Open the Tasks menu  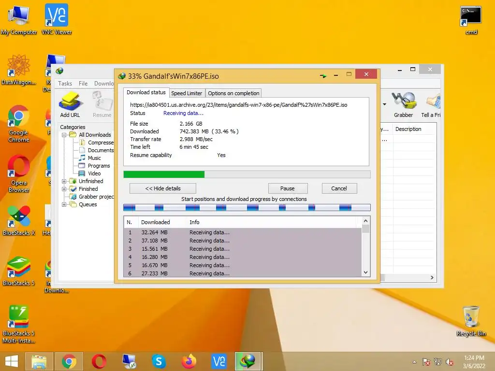pyautogui.click(x=65, y=83)
